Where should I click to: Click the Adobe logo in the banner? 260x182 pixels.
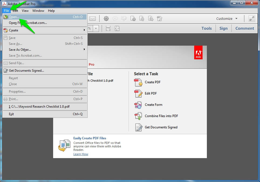198,53
